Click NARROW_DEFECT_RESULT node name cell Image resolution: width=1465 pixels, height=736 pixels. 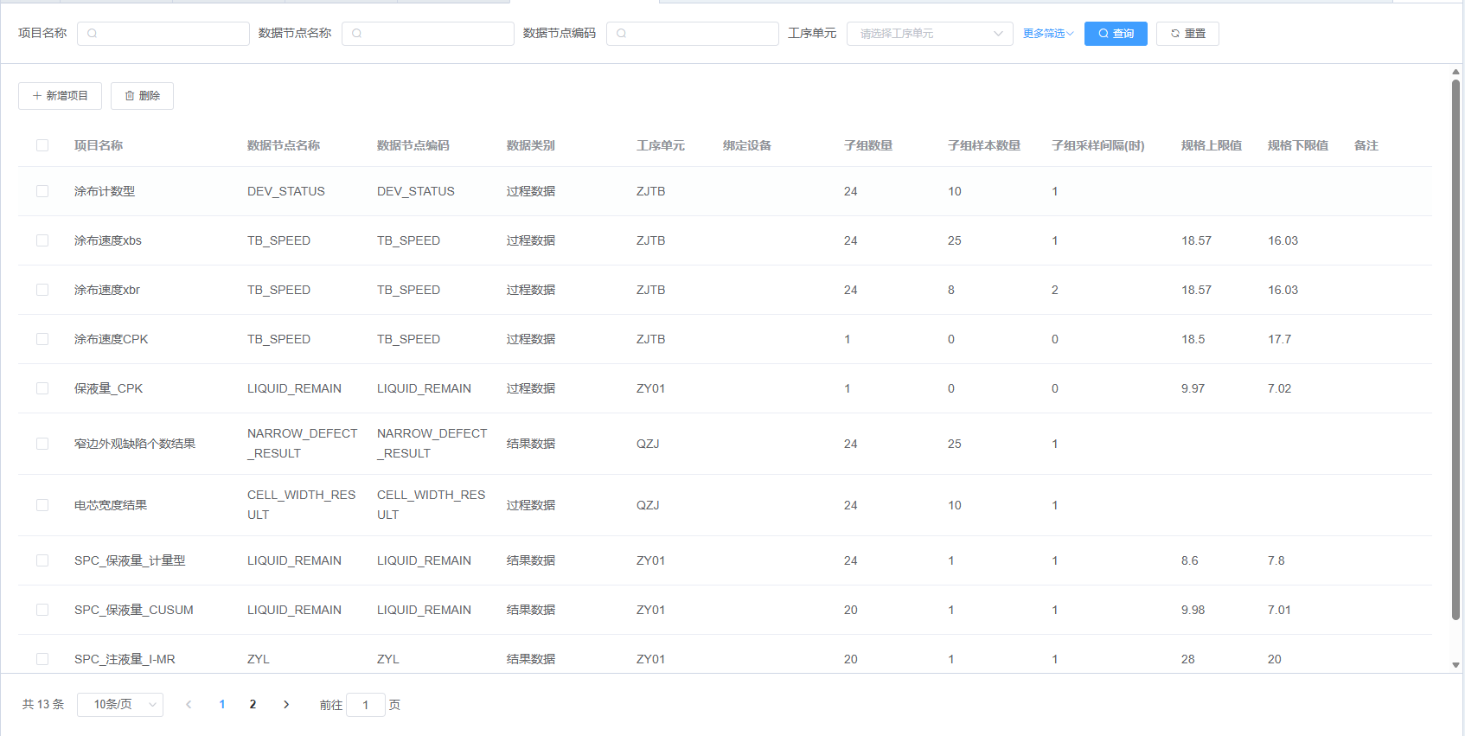(303, 444)
